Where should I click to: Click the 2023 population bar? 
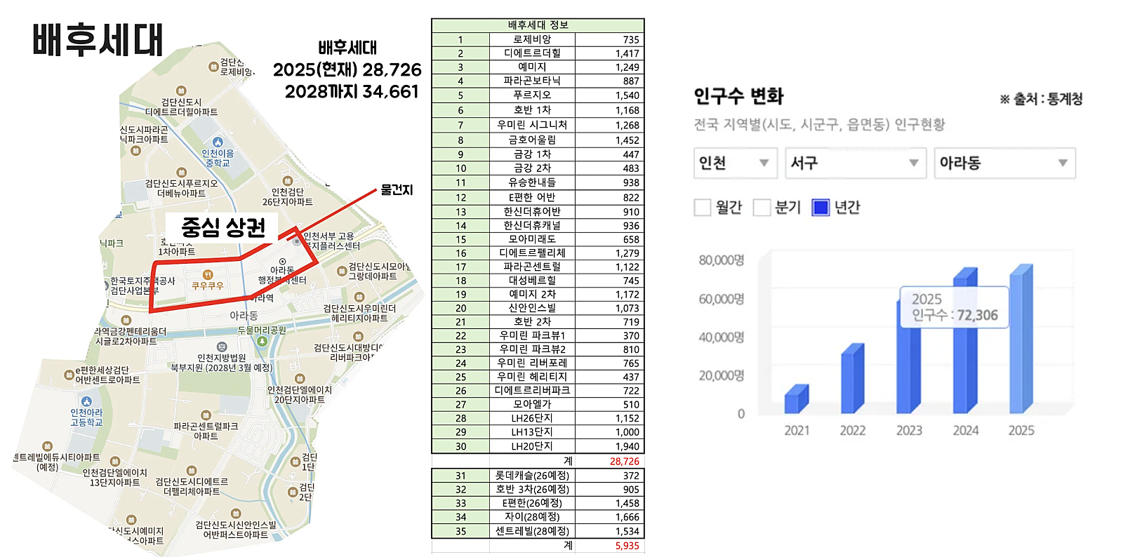909,356
